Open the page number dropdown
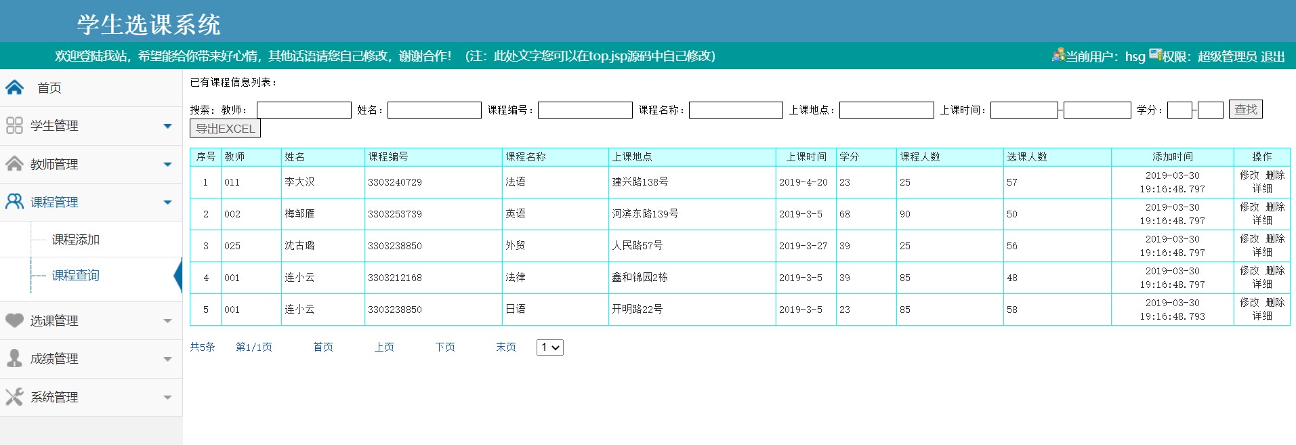This screenshot has height=445, width=1296. [550, 347]
